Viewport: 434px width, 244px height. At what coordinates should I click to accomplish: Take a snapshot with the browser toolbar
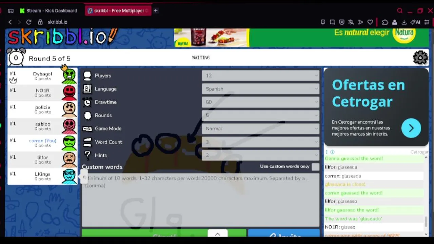tap(332, 22)
